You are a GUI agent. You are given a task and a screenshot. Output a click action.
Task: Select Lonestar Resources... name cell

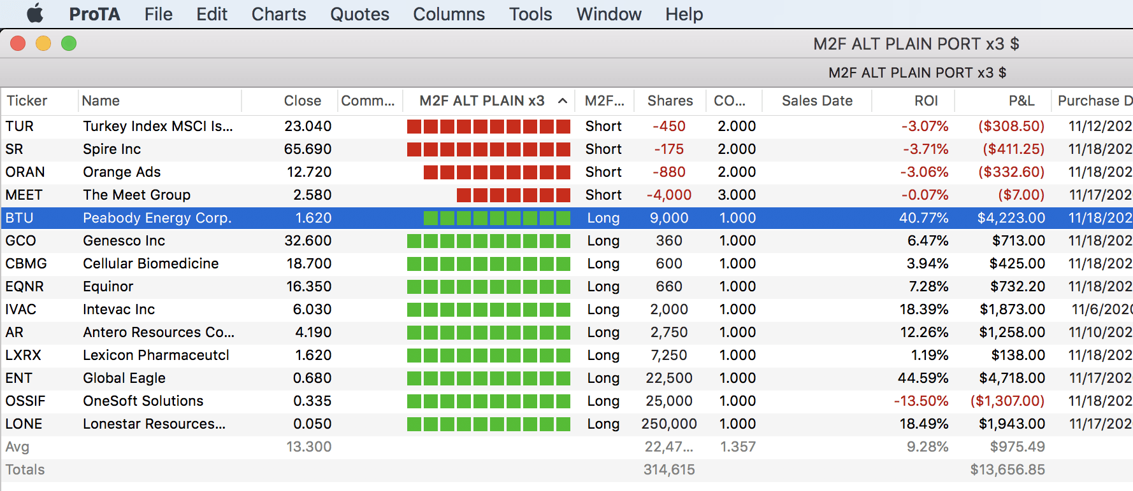point(154,424)
